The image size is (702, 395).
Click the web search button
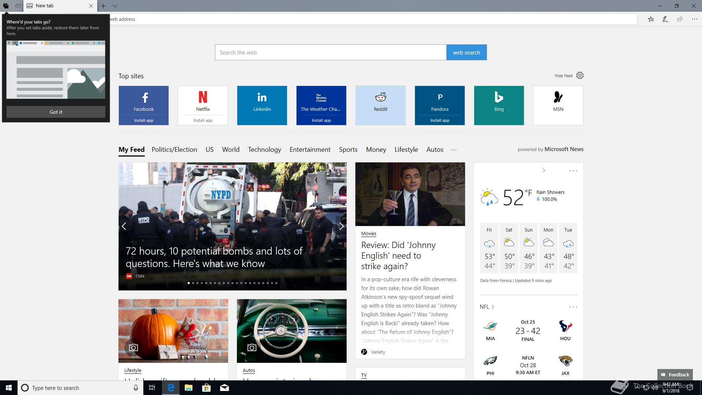tap(467, 52)
